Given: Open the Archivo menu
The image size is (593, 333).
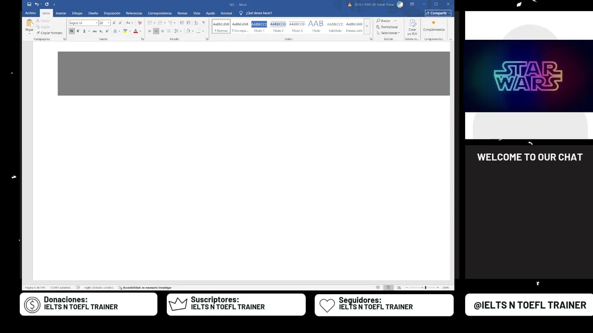Looking at the screenshot, I should point(31,13).
